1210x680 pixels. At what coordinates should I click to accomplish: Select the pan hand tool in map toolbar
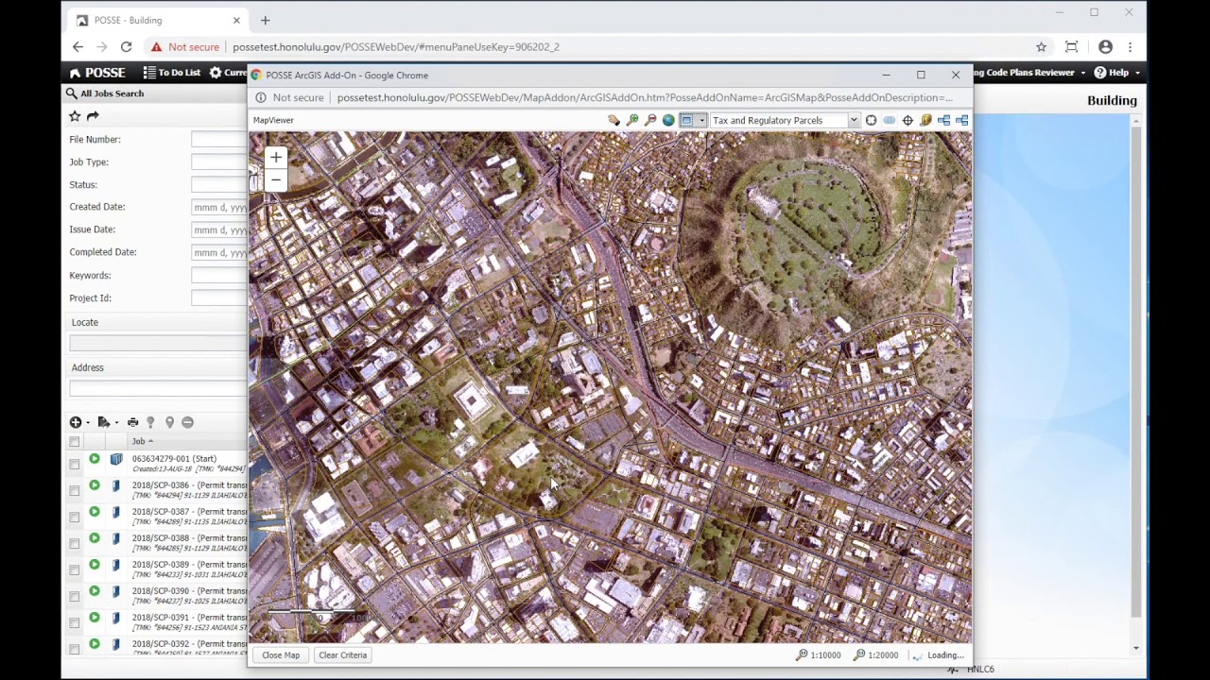click(614, 120)
